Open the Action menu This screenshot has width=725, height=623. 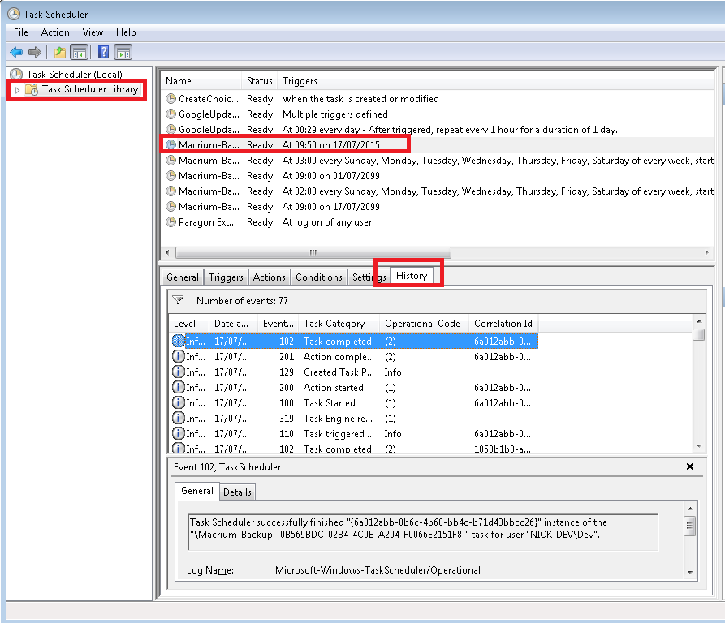click(55, 32)
